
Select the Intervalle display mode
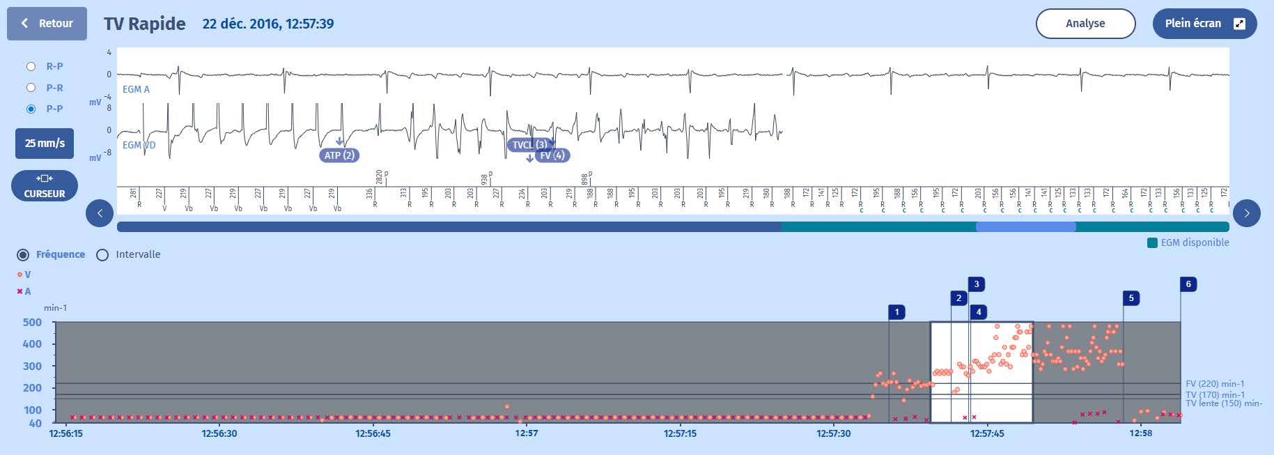click(x=102, y=255)
